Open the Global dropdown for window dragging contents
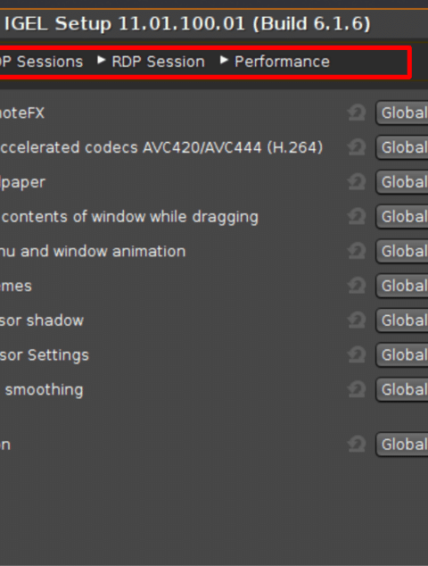The width and height of the screenshot is (428, 566). (x=402, y=217)
